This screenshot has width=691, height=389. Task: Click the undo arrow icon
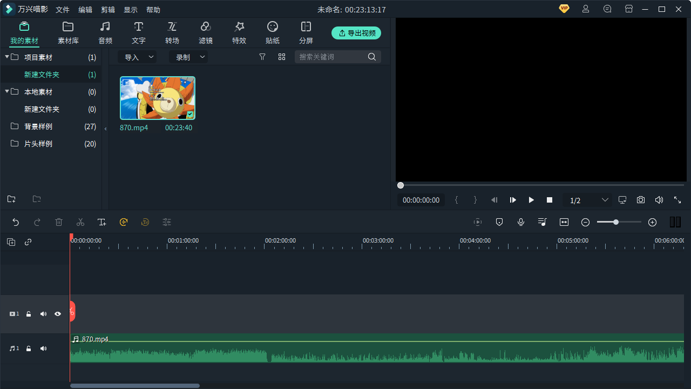(16, 222)
